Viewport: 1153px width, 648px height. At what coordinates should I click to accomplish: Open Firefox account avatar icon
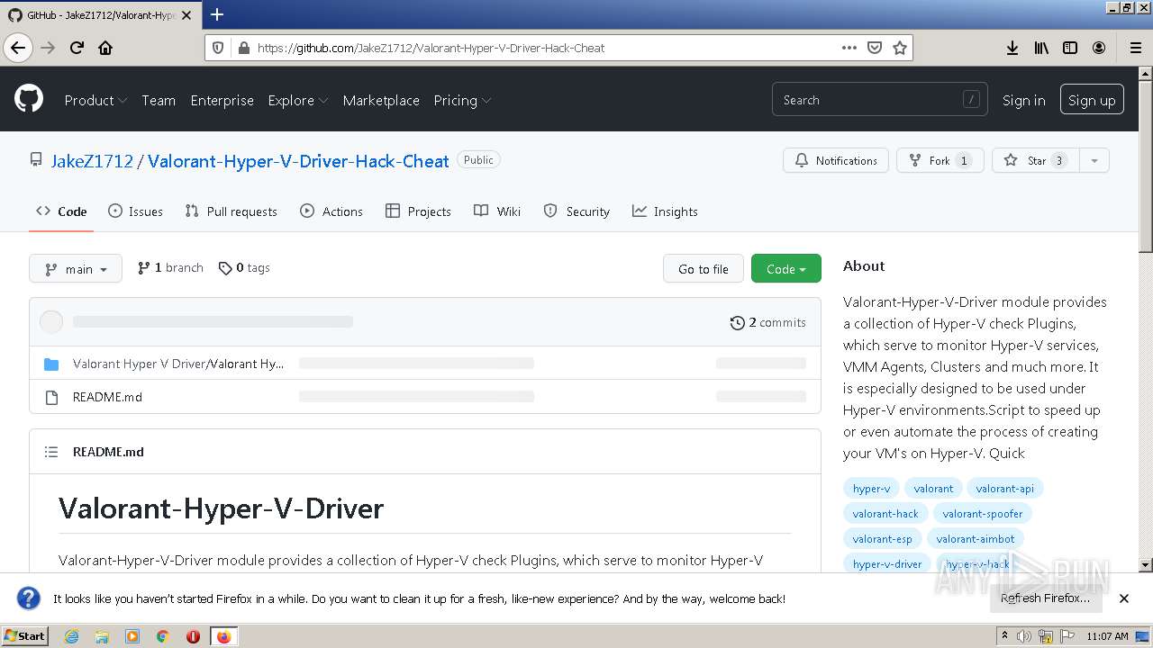coord(1099,48)
